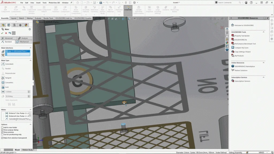
Task: Apply the Lock mate type
Action: point(7,87)
